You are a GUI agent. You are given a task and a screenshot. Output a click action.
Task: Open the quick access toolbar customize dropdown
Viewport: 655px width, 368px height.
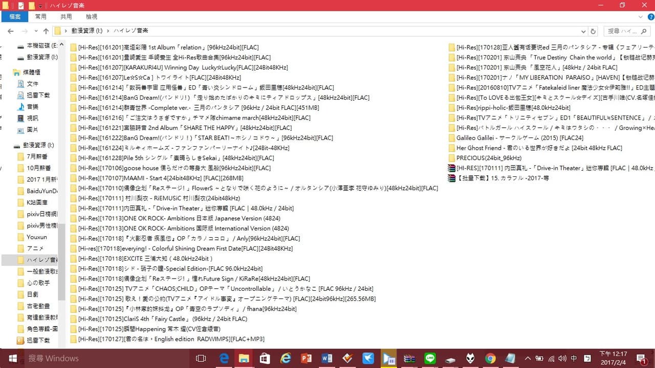coord(40,6)
